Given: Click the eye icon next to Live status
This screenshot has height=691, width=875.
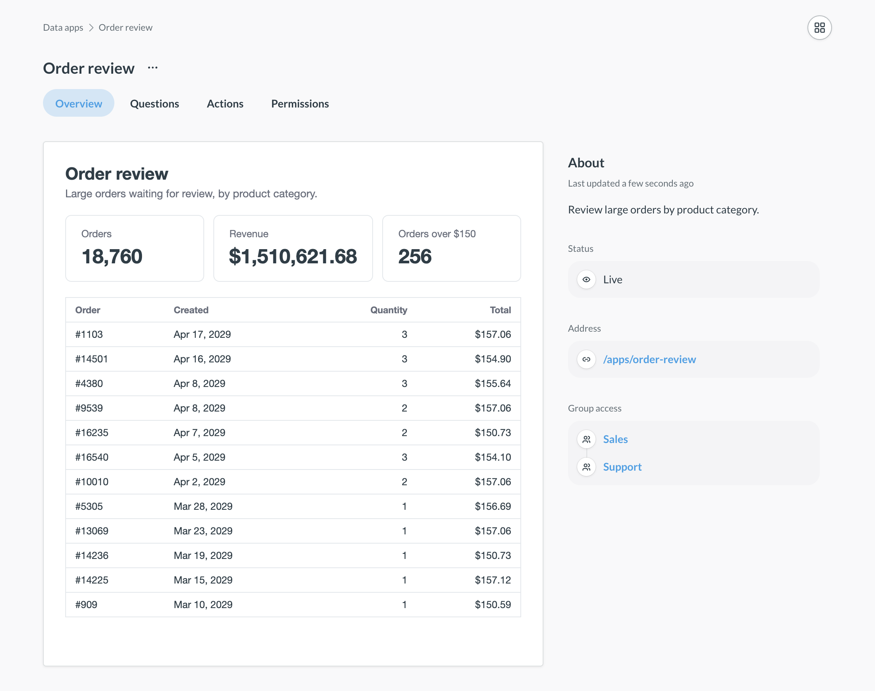Looking at the screenshot, I should [x=586, y=279].
